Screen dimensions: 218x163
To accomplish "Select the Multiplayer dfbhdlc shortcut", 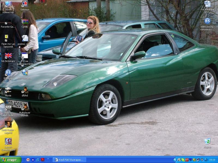I will (x=25, y=107).
